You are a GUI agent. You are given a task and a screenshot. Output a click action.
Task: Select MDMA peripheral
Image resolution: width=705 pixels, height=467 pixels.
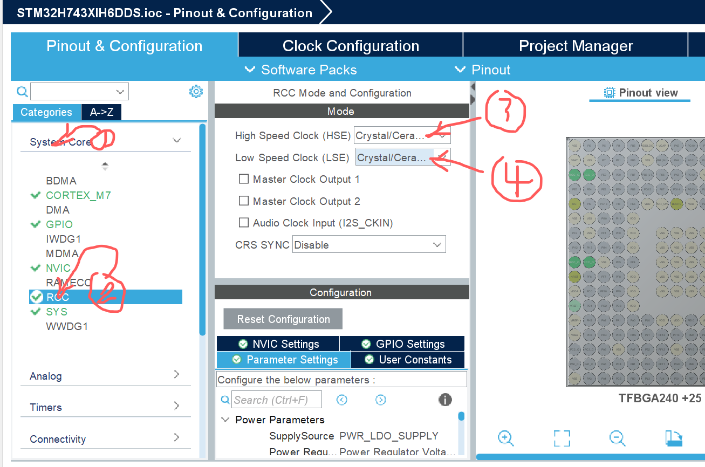click(62, 253)
